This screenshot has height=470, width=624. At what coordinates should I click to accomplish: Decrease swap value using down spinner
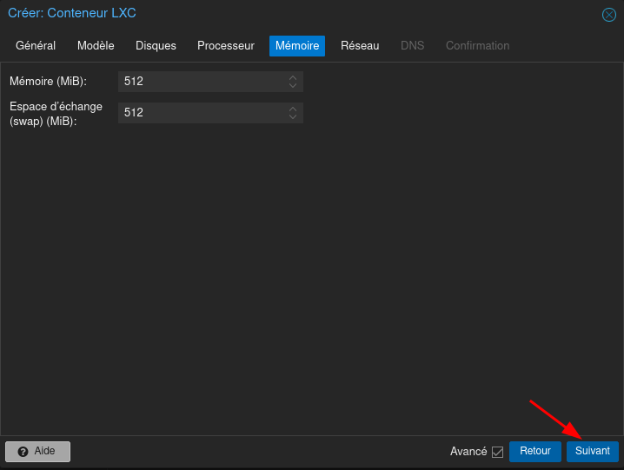[293, 117]
